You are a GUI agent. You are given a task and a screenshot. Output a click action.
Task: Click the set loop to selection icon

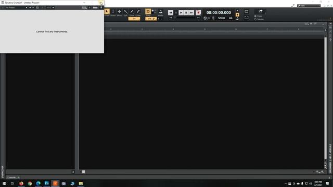246,18
